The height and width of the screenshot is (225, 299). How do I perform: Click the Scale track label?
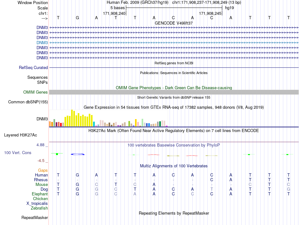tap(42, 8)
